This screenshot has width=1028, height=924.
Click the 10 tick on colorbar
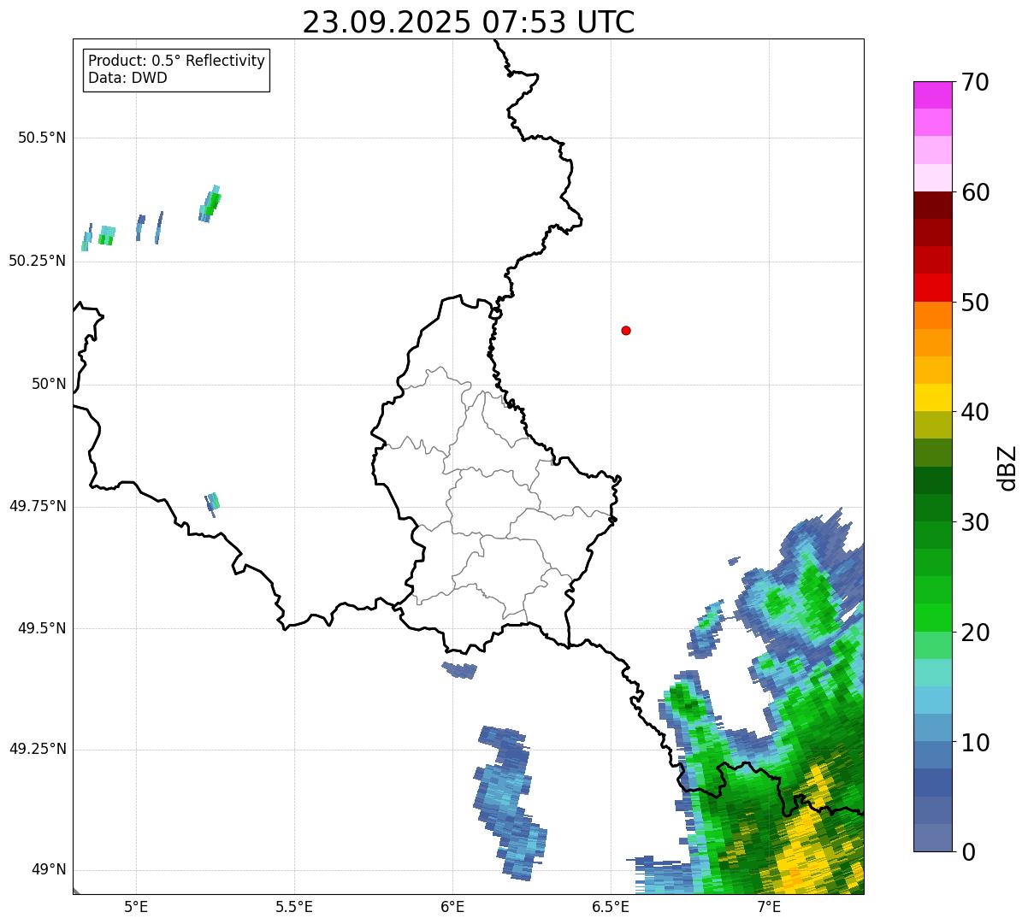click(974, 742)
